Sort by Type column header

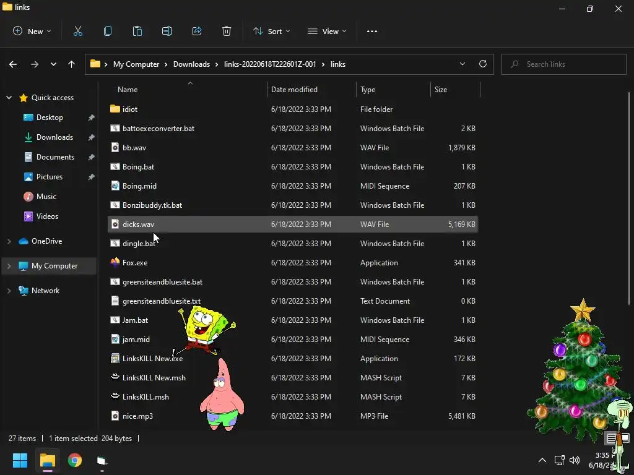click(368, 90)
